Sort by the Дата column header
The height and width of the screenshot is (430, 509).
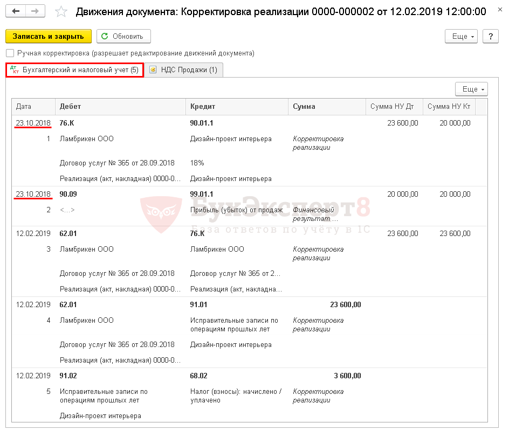[x=24, y=107]
